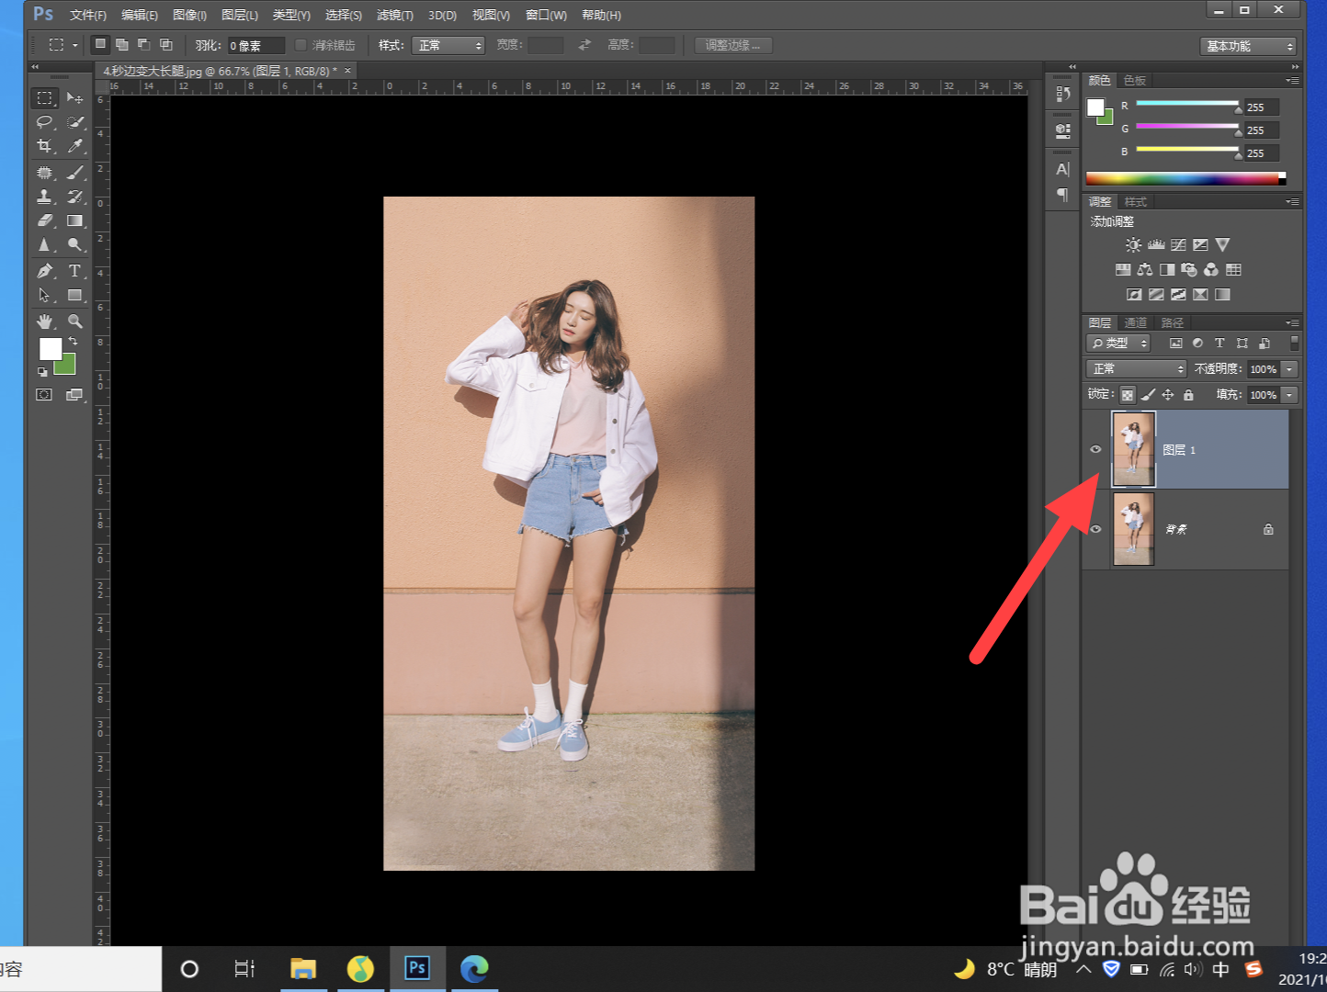
Task: Open the 滤镜(T) menu
Action: pyautogui.click(x=395, y=16)
